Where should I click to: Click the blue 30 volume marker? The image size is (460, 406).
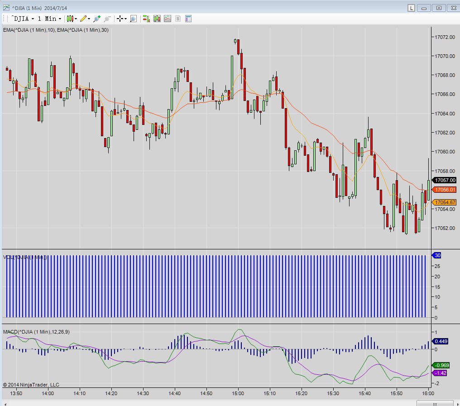(437, 255)
